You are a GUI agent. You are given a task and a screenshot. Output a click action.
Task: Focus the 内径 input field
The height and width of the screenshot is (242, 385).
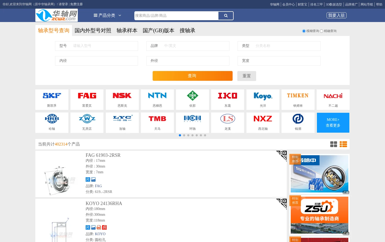(x=96, y=61)
